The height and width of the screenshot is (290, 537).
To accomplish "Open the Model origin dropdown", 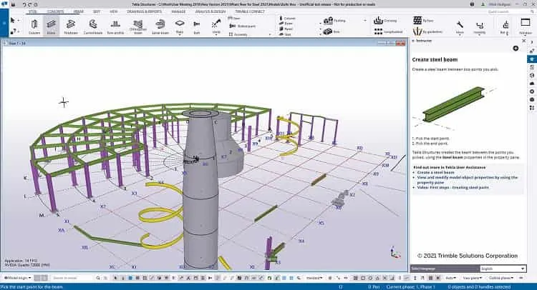I will [x=17, y=278].
